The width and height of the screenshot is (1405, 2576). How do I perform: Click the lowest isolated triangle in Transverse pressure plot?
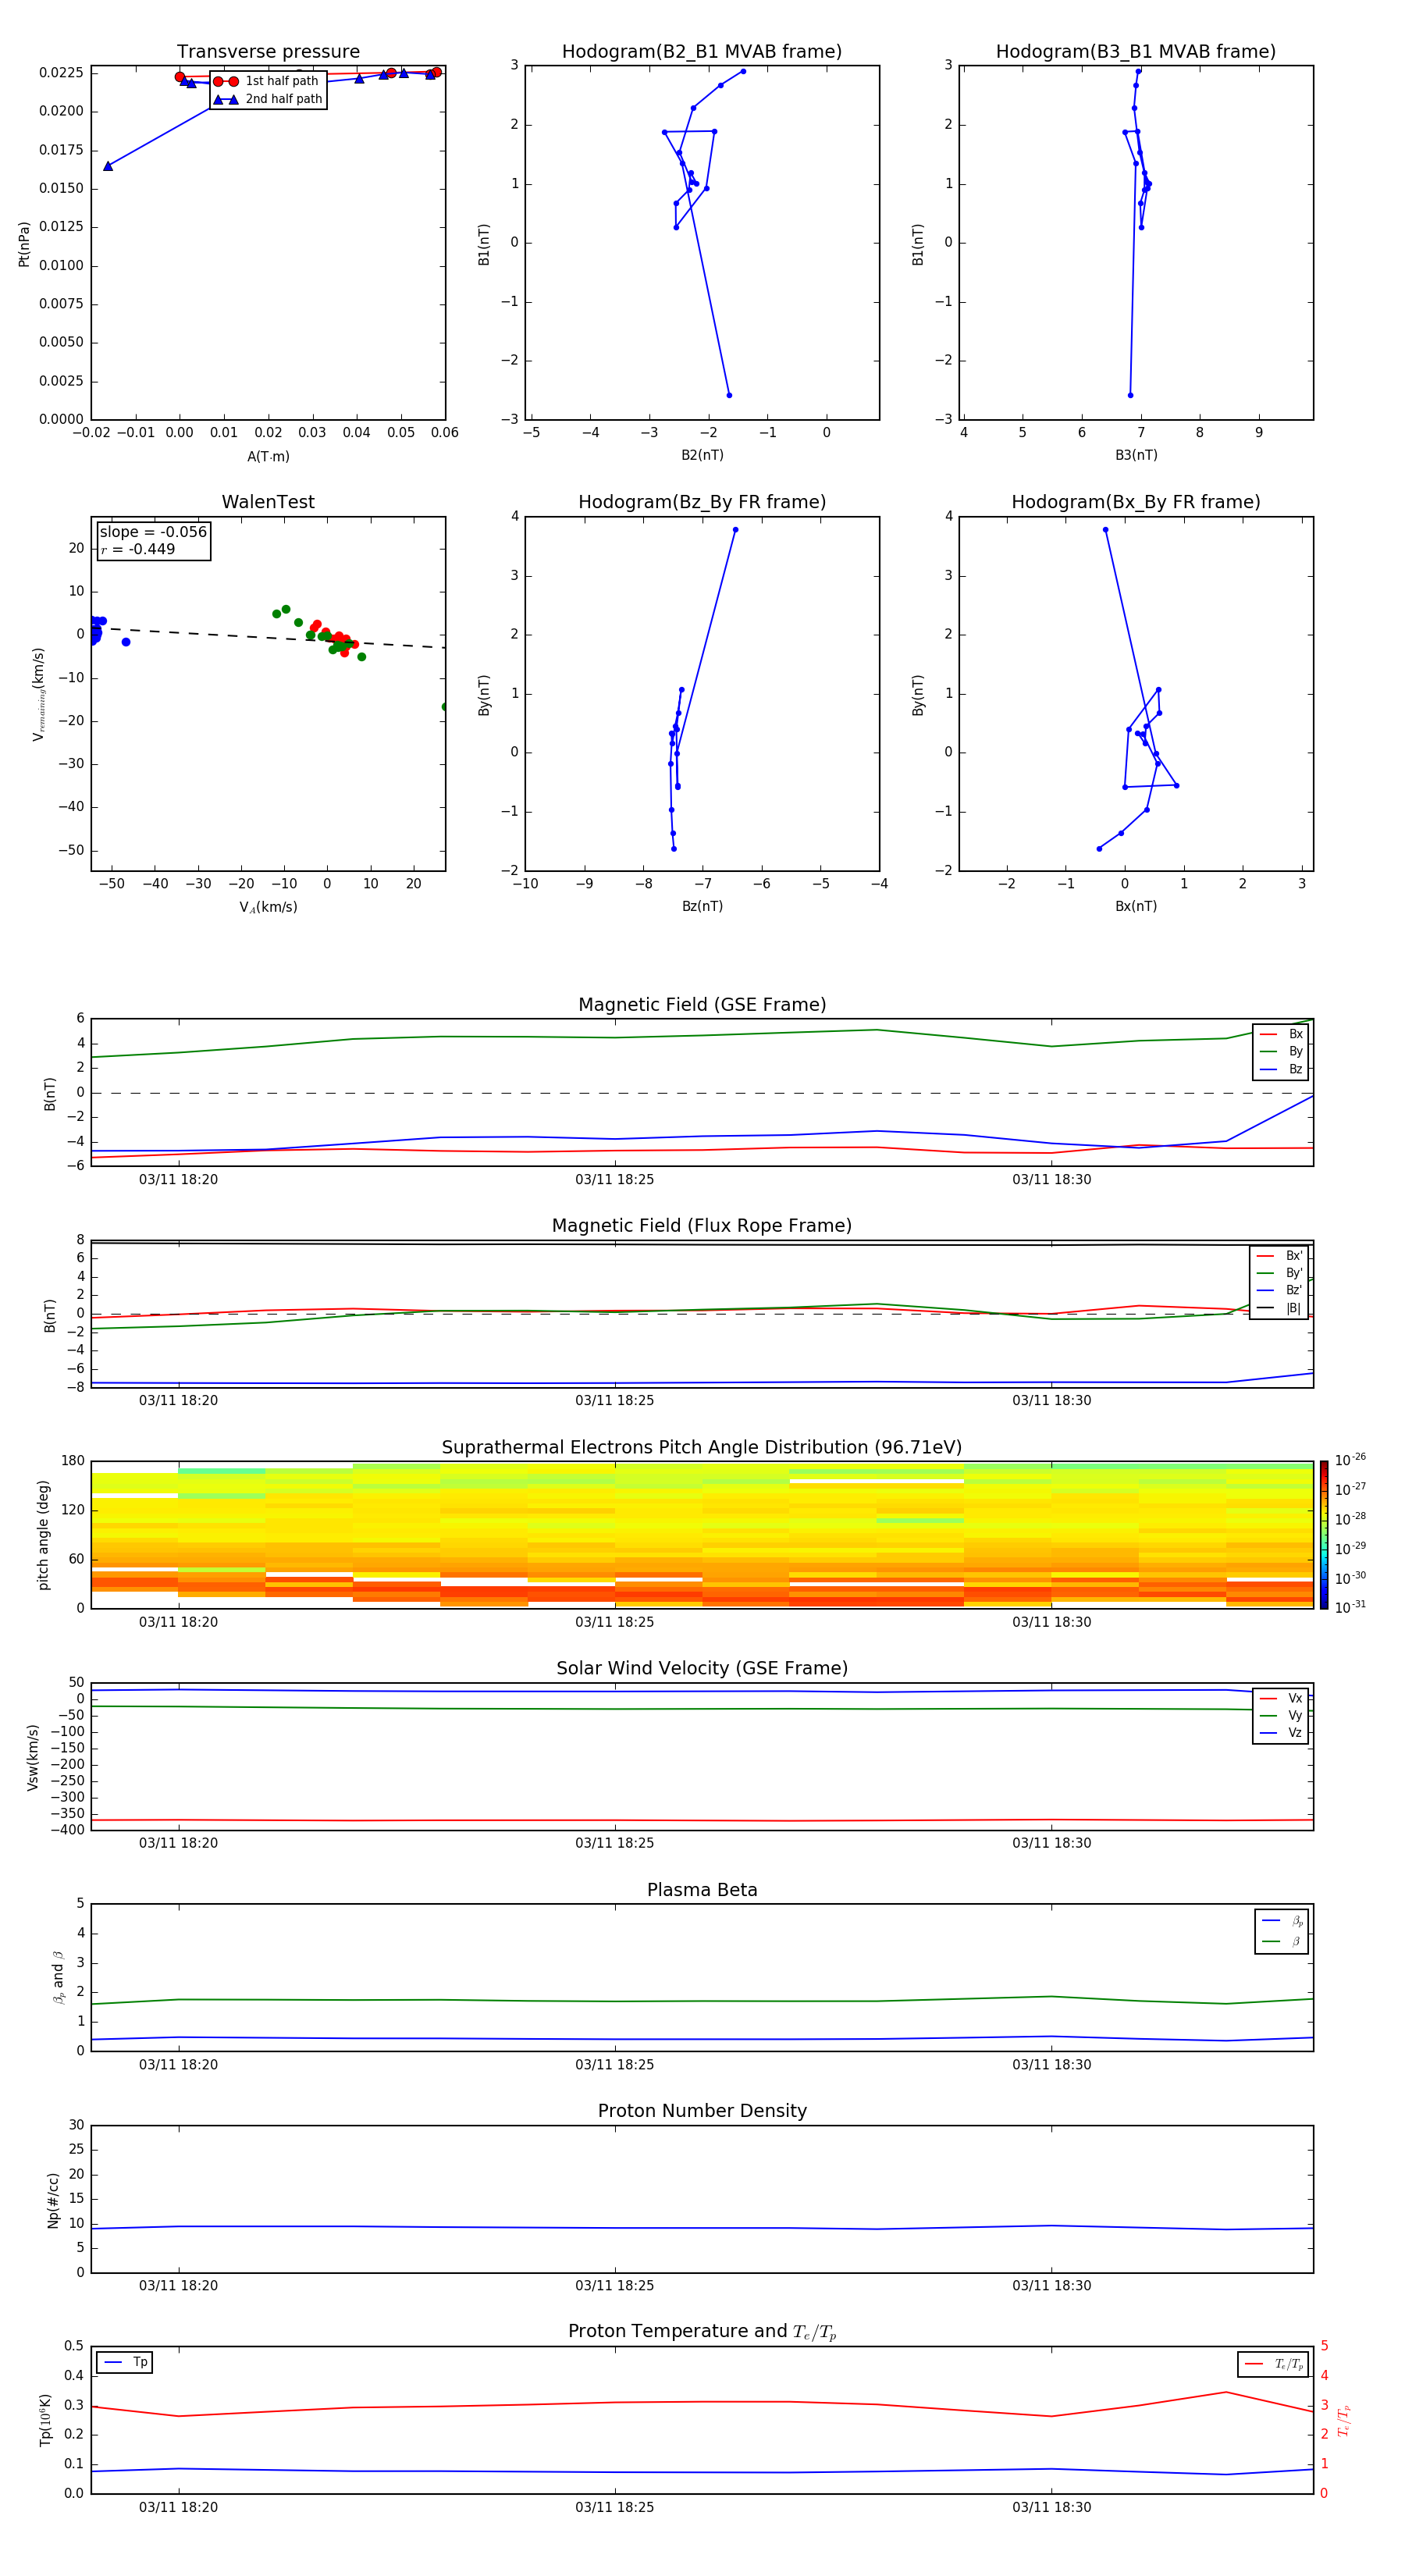point(108,166)
